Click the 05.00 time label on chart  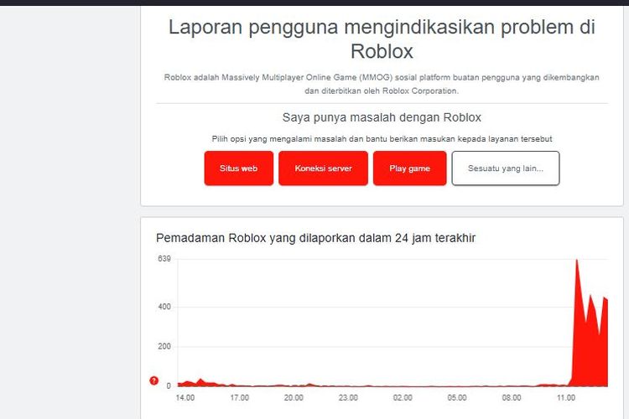(x=457, y=398)
